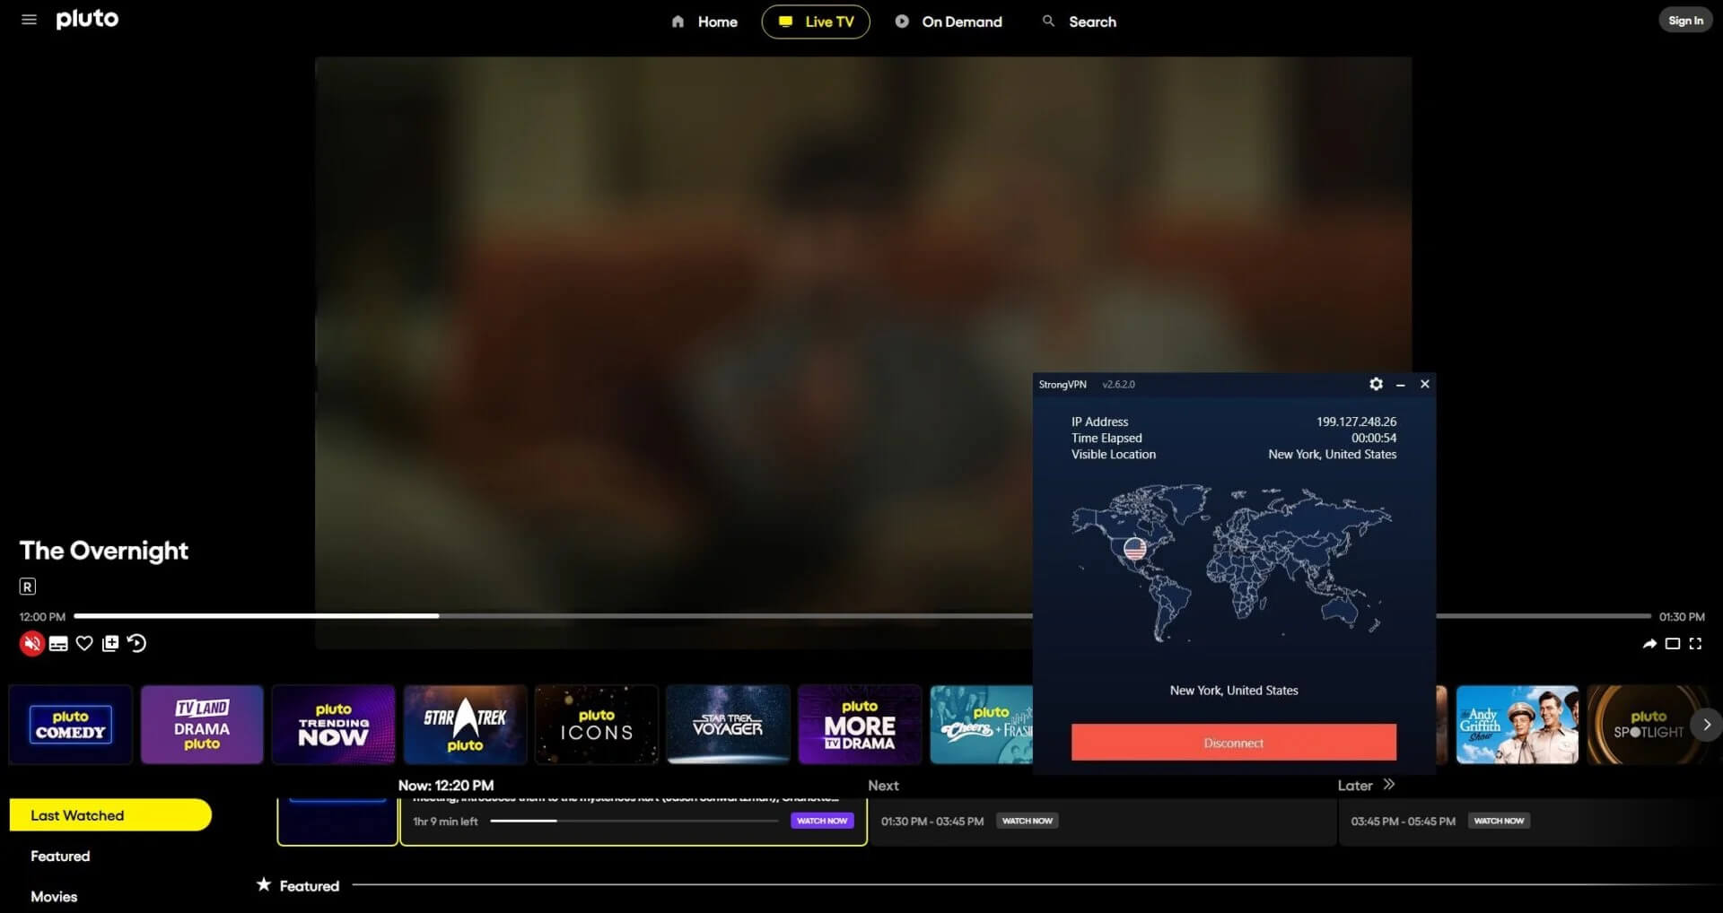1723x913 pixels.
Task: Select the Live TV tab
Action: pyautogui.click(x=816, y=22)
